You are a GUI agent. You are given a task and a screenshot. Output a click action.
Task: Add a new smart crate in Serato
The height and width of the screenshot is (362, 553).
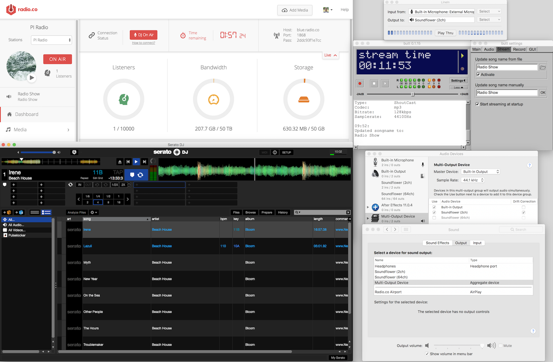point(19,213)
